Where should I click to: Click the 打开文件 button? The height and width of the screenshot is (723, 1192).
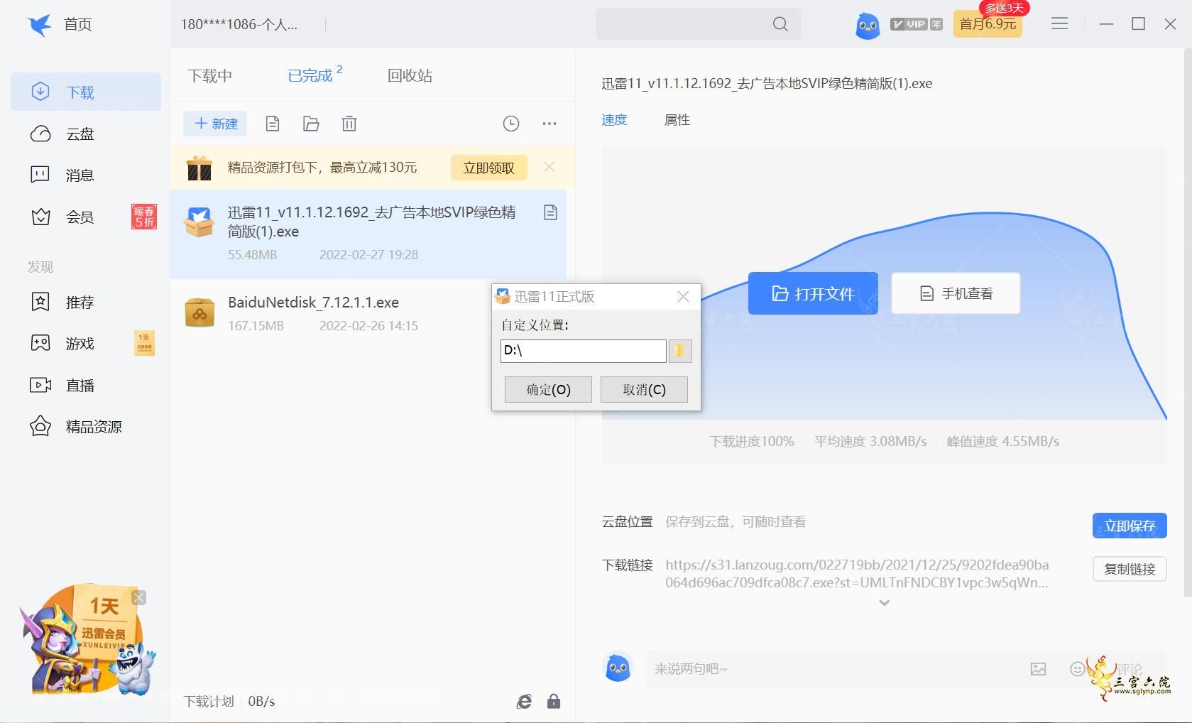coord(813,293)
